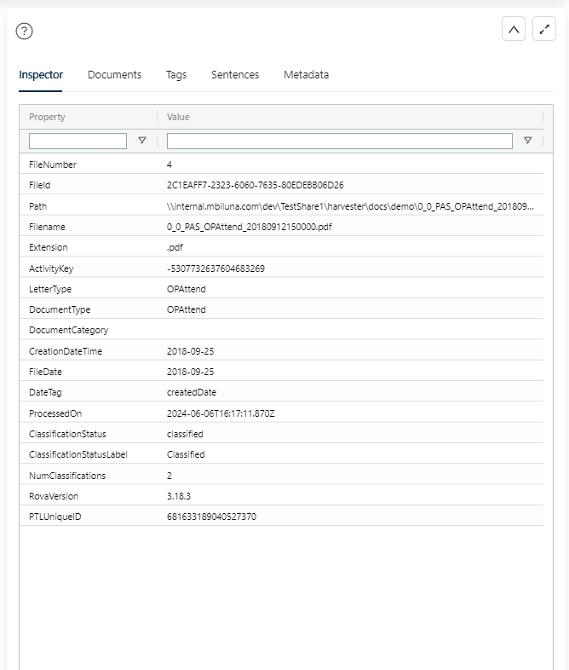
Task: Go to the Metadata tab
Action: click(x=306, y=75)
